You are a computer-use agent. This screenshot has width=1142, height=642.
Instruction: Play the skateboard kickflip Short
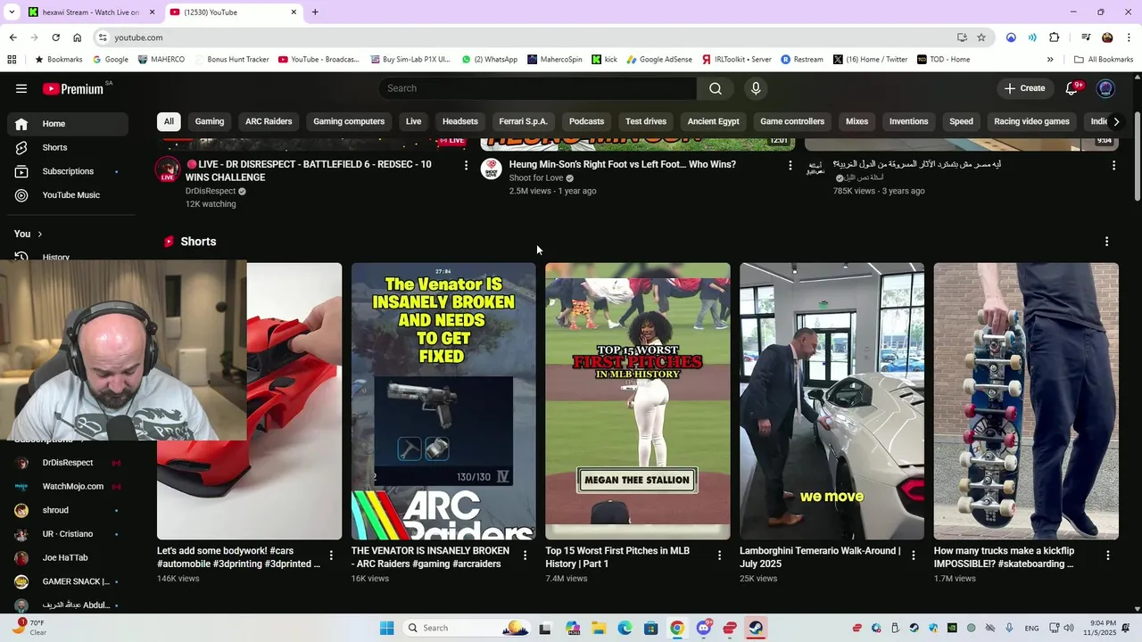tap(1026, 401)
